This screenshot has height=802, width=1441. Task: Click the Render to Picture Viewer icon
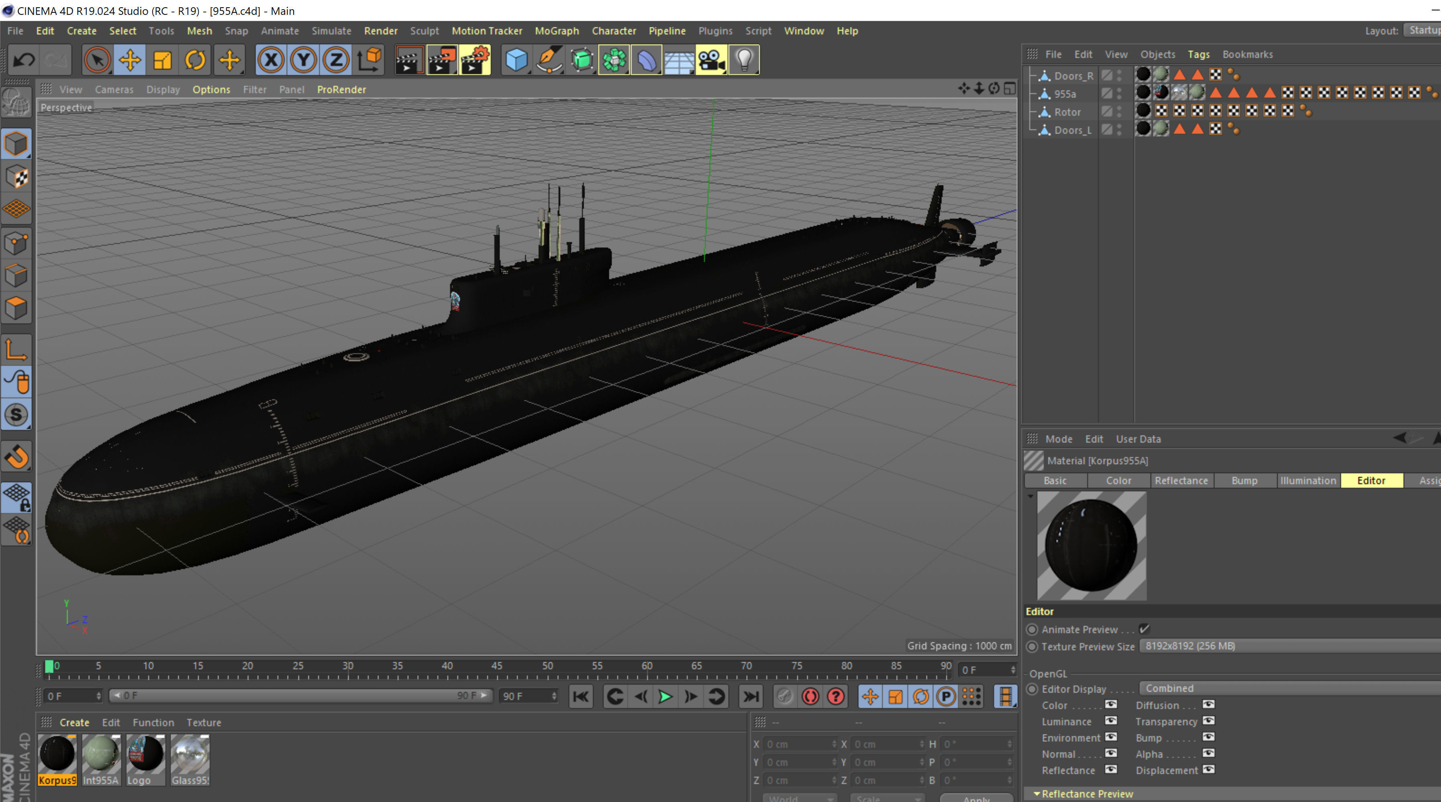pos(441,60)
